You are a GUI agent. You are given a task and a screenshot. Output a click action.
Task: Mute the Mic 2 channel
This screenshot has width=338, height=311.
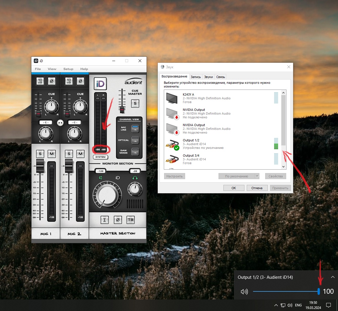(x=80, y=154)
